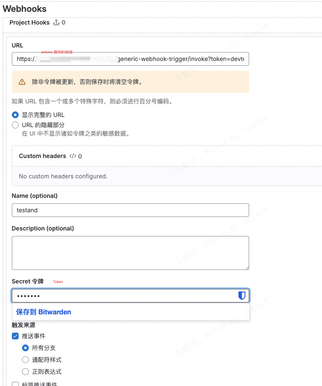This screenshot has width=322, height=386.
Task: Click the Name field containing testand
Action: click(130, 210)
